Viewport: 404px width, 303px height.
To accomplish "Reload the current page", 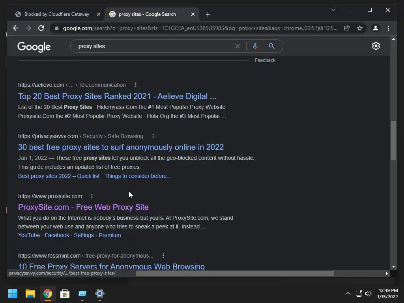I will (x=41, y=28).
